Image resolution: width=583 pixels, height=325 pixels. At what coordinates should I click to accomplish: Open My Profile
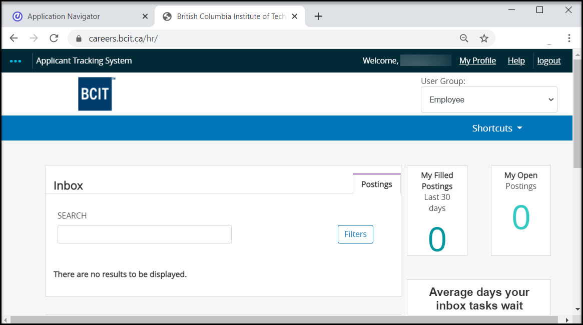tap(477, 60)
